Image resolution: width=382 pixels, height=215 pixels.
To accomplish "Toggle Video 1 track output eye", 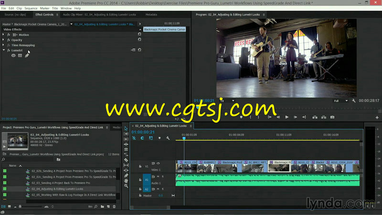I will click(x=158, y=163).
